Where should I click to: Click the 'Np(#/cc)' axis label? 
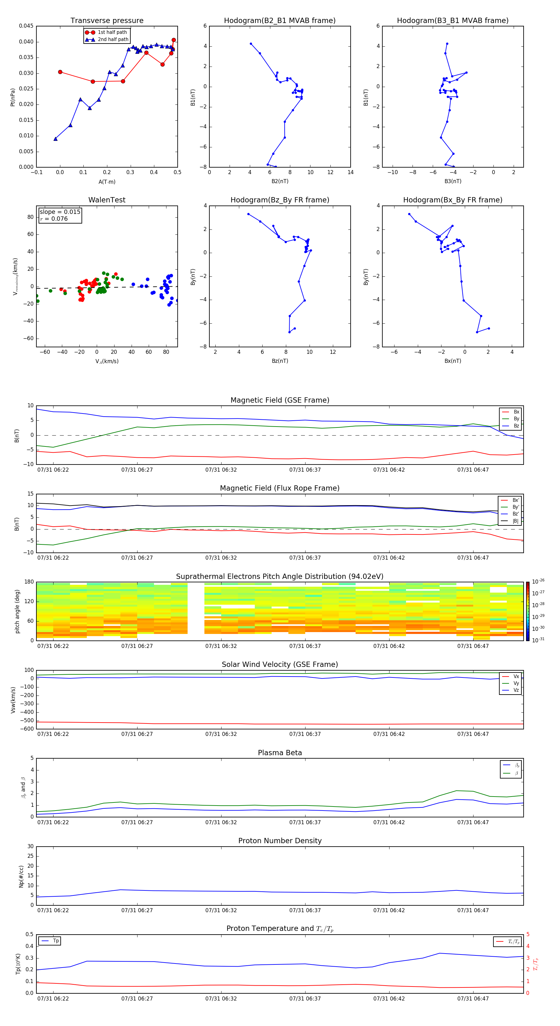coord(21,876)
